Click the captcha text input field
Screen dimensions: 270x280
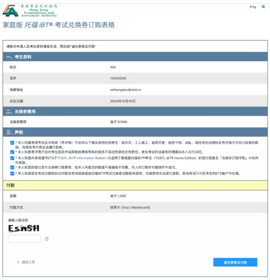click(25, 239)
